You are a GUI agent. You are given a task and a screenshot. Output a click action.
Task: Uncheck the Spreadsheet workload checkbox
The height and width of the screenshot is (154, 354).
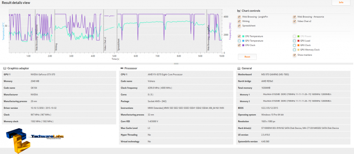pos(239,26)
